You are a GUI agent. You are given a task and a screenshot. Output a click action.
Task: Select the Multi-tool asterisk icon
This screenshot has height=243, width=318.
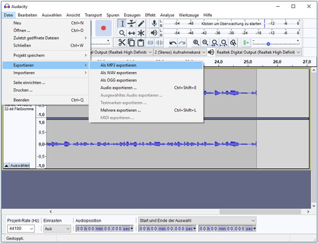point(141,33)
